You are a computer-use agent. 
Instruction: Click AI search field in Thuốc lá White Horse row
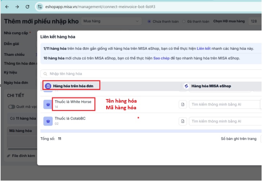coord(225,104)
